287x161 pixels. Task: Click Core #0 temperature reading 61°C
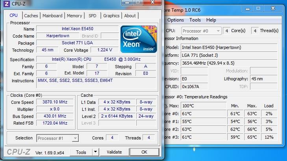coord(204,114)
